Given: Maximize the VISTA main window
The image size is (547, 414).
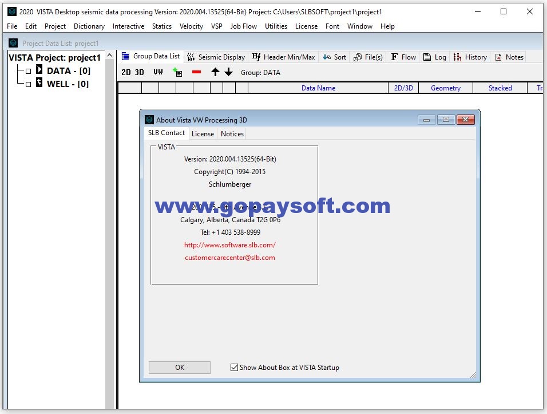Looking at the screenshot, I should pyautogui.click(x=504, y=11).
